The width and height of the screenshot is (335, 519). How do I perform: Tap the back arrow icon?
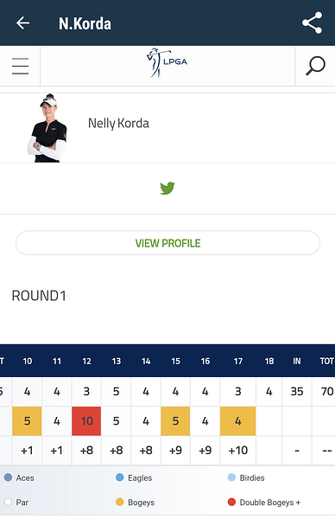point(22,23)
